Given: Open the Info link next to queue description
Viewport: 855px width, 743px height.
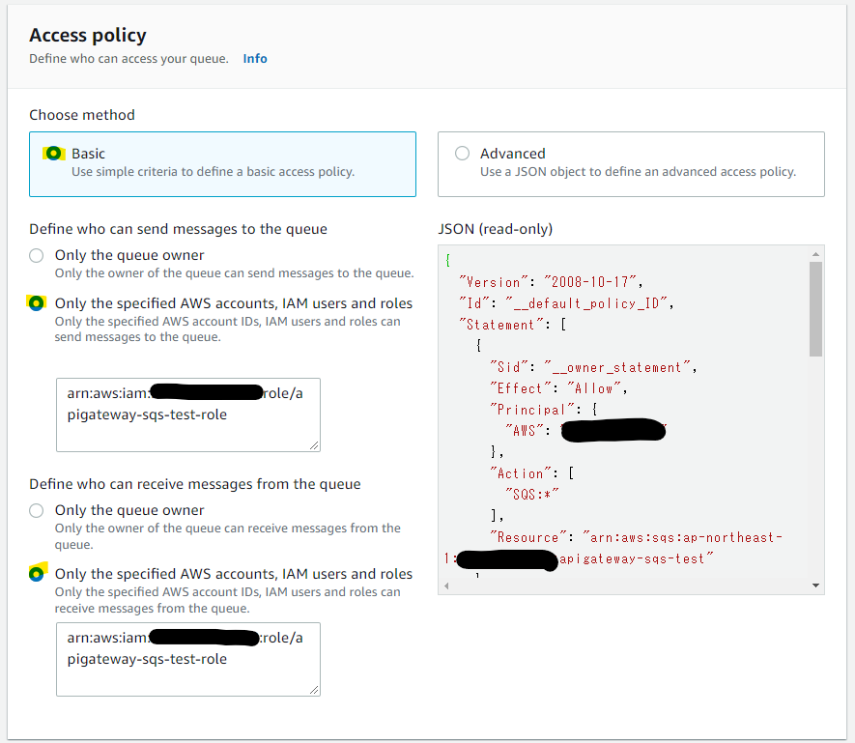Looking at the screenshot, I should 254,58.
